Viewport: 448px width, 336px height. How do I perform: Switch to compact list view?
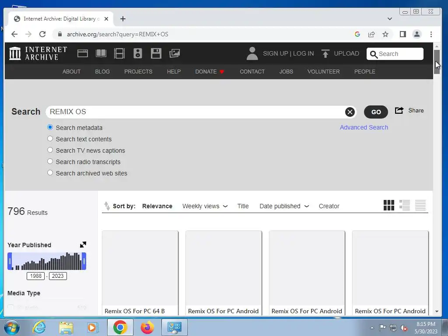tap(420, 205)
